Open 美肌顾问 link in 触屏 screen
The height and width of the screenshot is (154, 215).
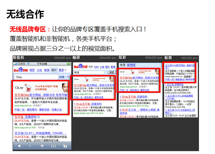tap(89, 97)
